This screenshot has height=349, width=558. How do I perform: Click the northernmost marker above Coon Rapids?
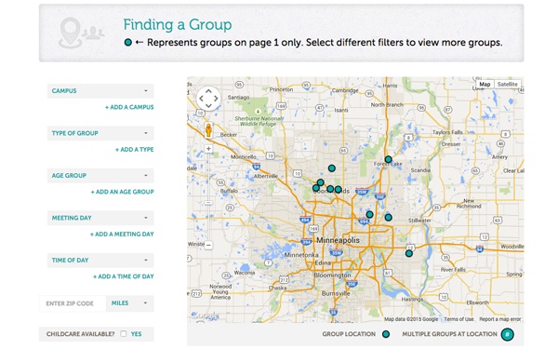[x=332, y=168]
